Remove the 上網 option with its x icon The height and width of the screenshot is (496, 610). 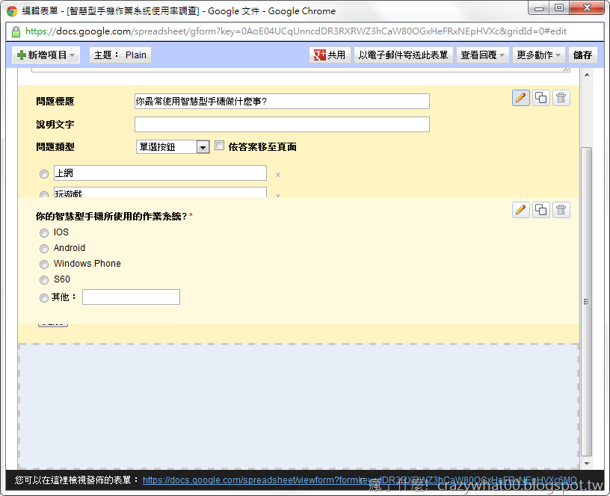(278, 175)
